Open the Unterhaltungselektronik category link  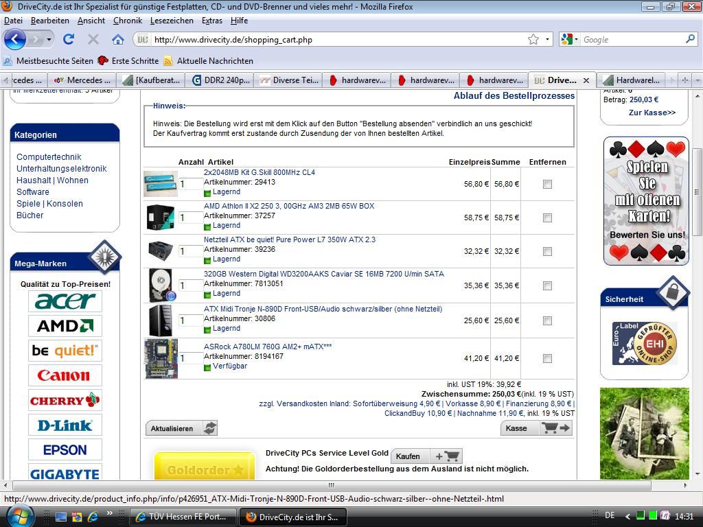(x=61, y=169)
